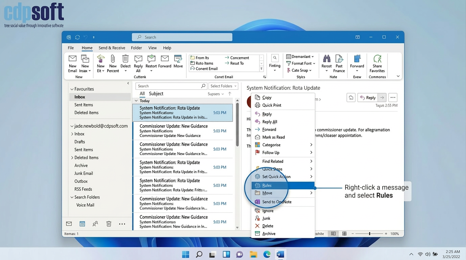Open the People icon in bottom navigation
Image resolution: width=466 pixels, height=260 pixels.
point(95,224)
